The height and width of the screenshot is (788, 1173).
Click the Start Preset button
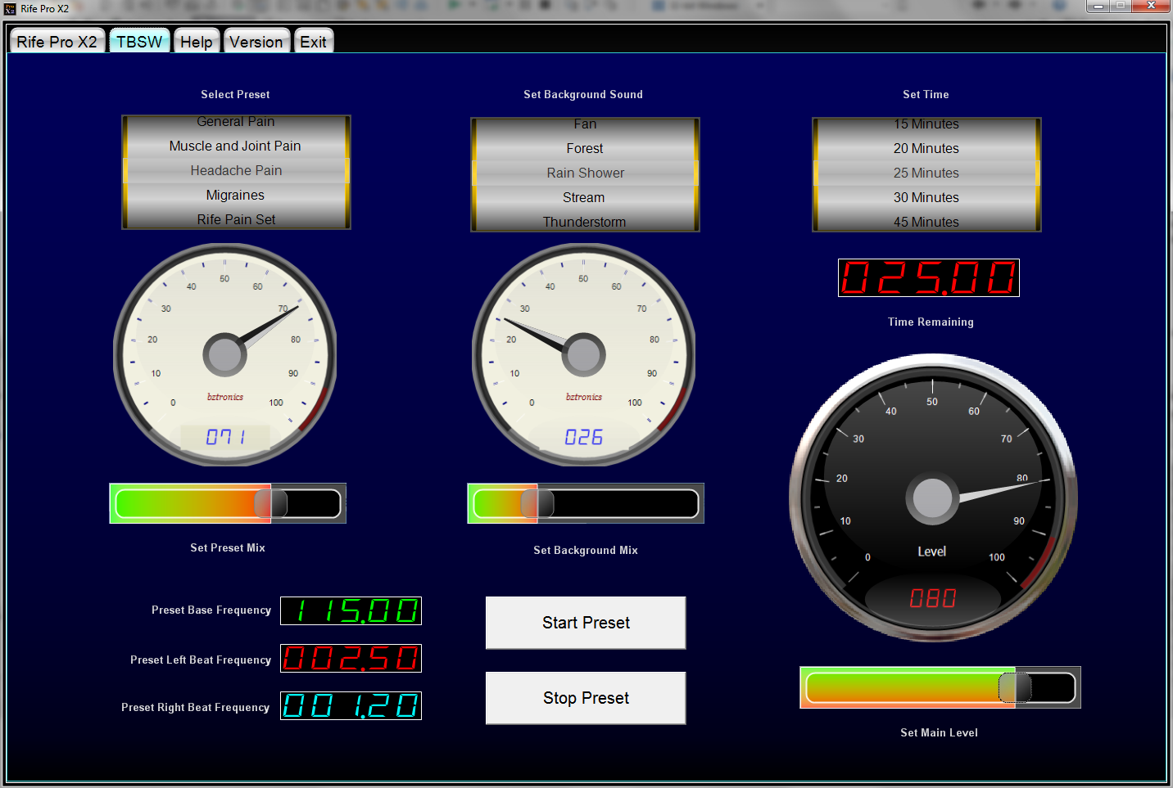(x=586, y=623)
